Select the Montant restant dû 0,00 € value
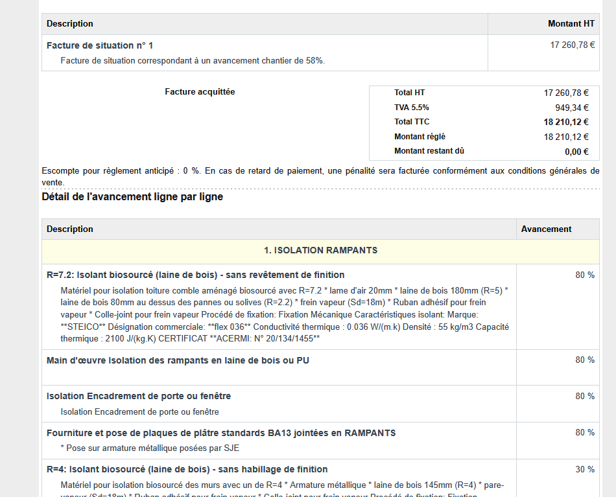The width and height of the screenshot is (616, 497). coord(576,152)
